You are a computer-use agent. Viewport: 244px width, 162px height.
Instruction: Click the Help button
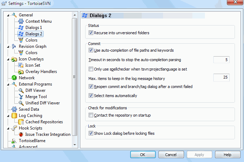click(228, 155)
